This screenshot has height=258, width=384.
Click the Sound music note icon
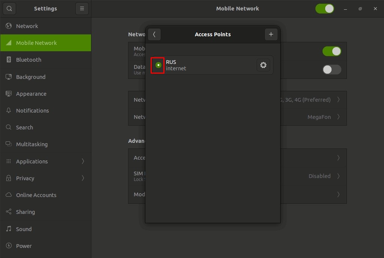coord(9,229)
